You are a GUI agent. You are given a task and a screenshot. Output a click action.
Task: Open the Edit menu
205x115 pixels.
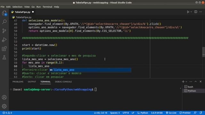click(8, 7)
